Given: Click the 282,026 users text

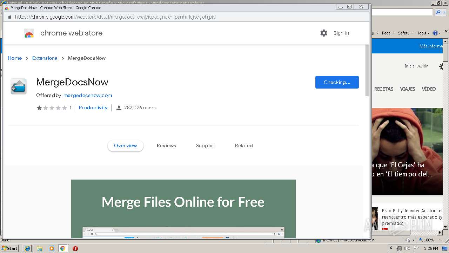Looking at the screenshot, I should point(140,108).
